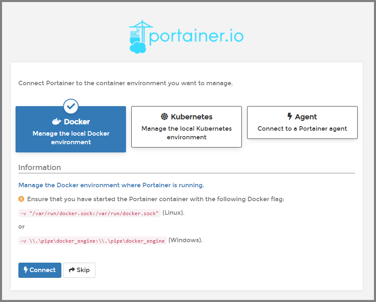Click the Portainer.io logo

tap(186, 36)
